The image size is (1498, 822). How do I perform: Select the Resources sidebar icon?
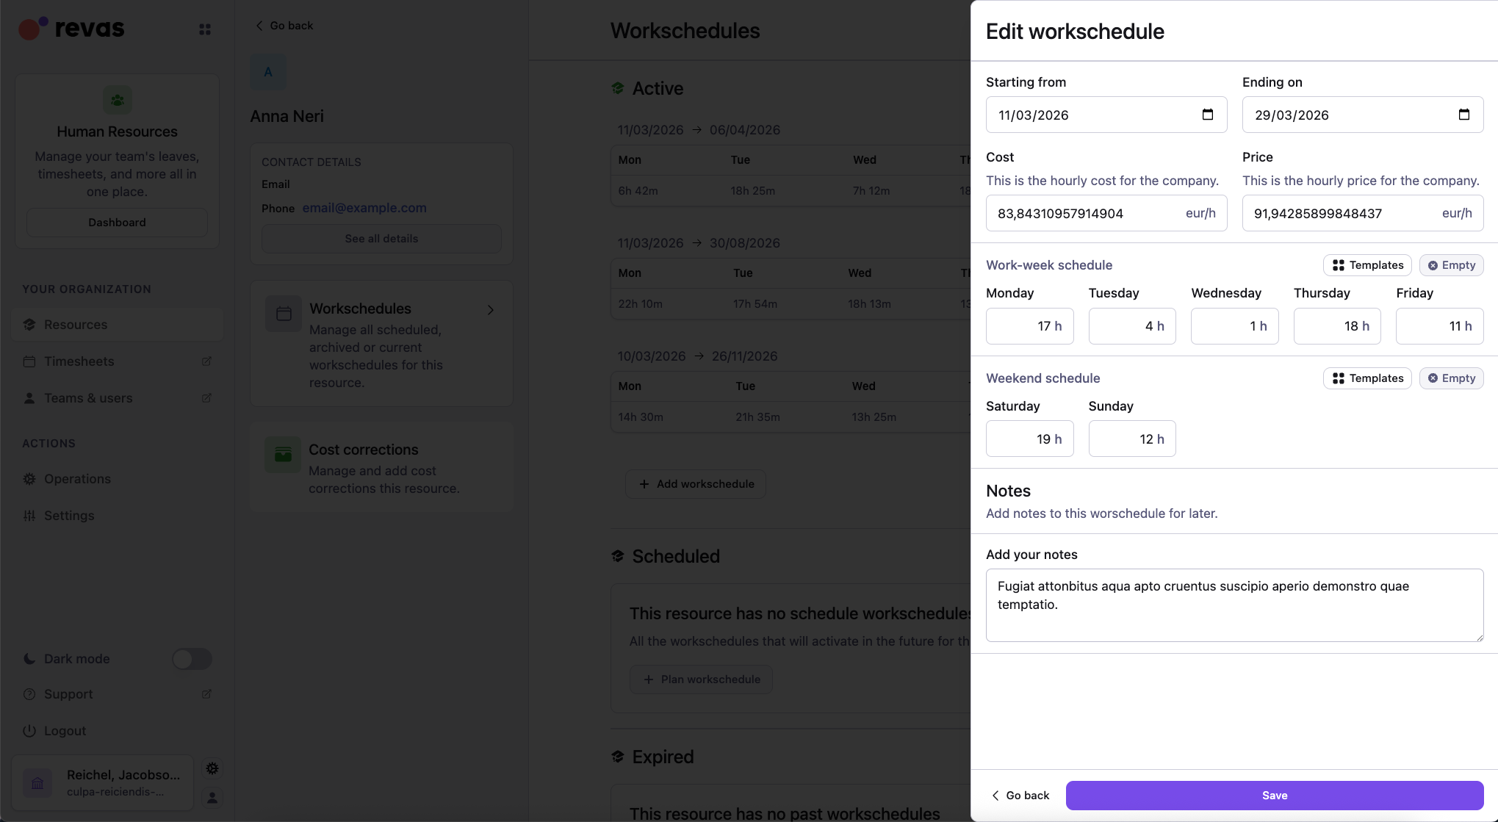(x=29, y=324)
